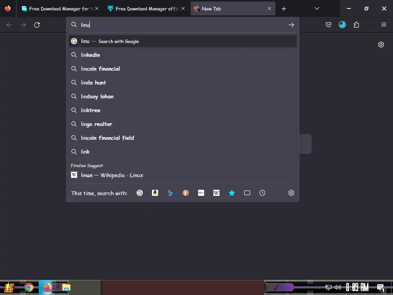Click Firefox icon on the taskbar
The width and height of the screenshot is (393, 295).
[x=47, y=287]
